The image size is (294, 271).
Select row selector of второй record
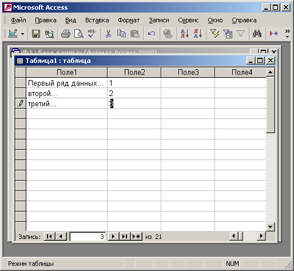tap(21, 93)
